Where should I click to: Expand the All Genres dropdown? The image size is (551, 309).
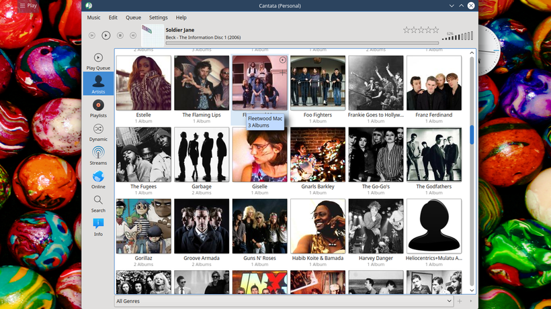point(284,301)
